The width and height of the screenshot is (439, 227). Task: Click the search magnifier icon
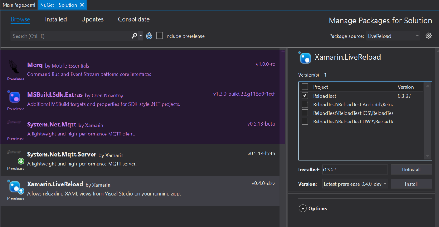coord(134,36)
